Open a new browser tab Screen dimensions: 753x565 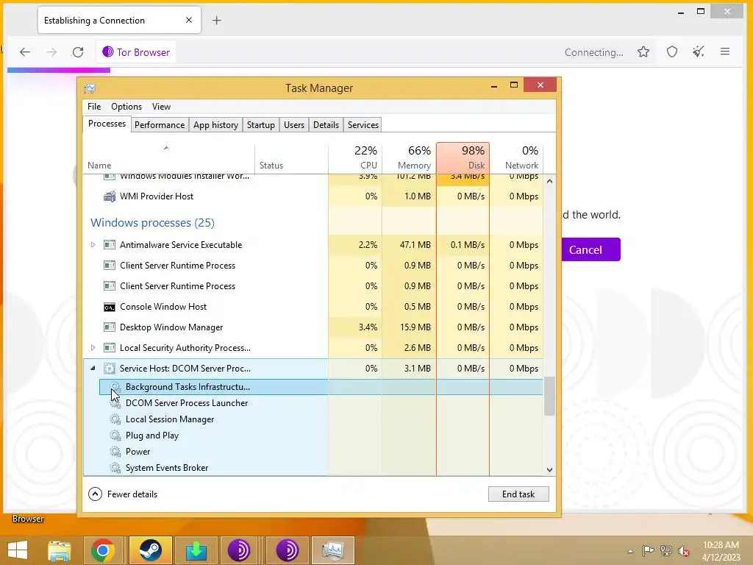coord(217,20)
